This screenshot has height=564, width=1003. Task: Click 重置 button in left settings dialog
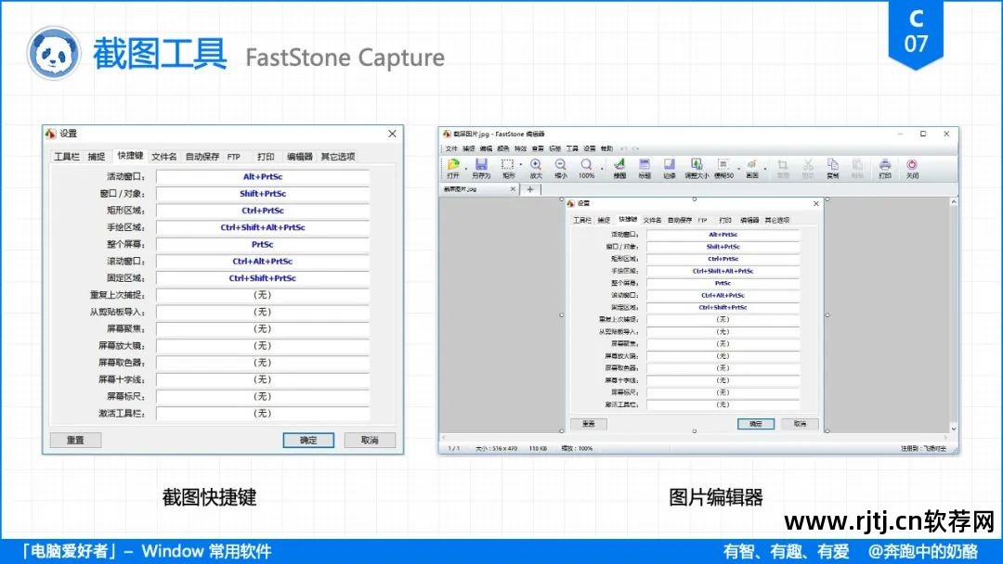point(75,440)
